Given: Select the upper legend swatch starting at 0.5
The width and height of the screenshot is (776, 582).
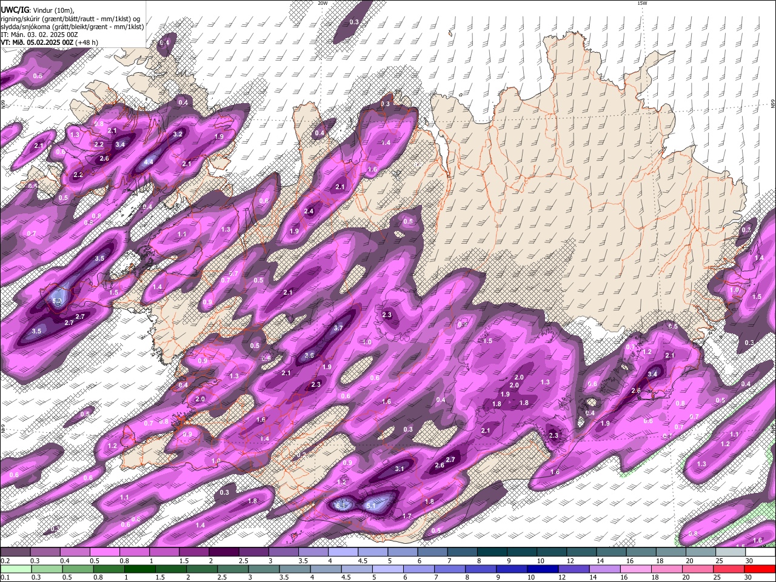Looking at the screenshot, I should pos(104,552).
